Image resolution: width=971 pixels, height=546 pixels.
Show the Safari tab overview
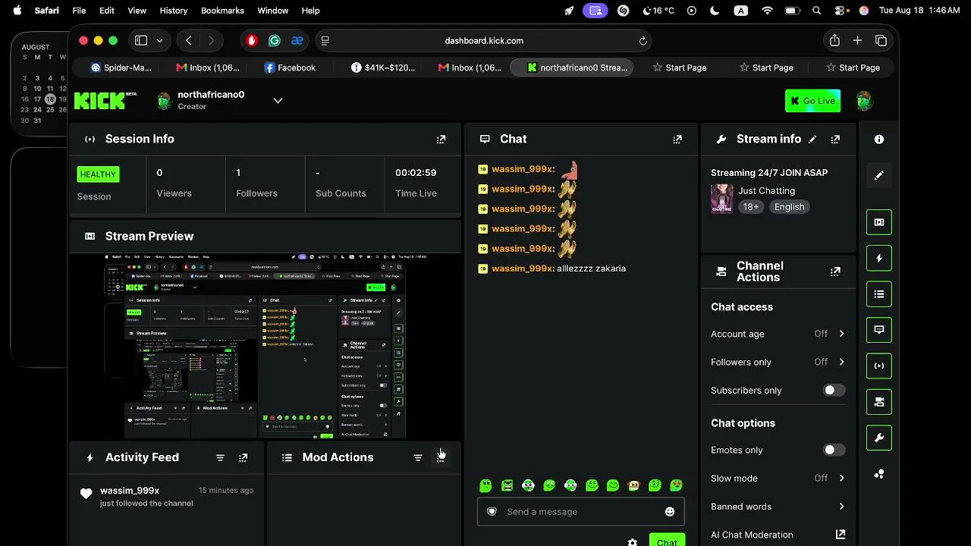click(x=881, y=40)
